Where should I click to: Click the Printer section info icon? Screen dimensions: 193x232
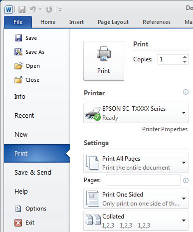coord(186,92)
